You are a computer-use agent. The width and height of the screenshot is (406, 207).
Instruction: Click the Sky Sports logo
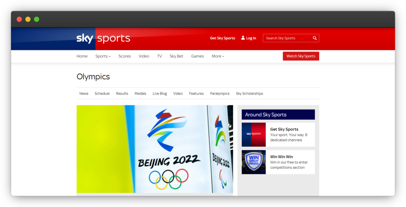point(103,38)
